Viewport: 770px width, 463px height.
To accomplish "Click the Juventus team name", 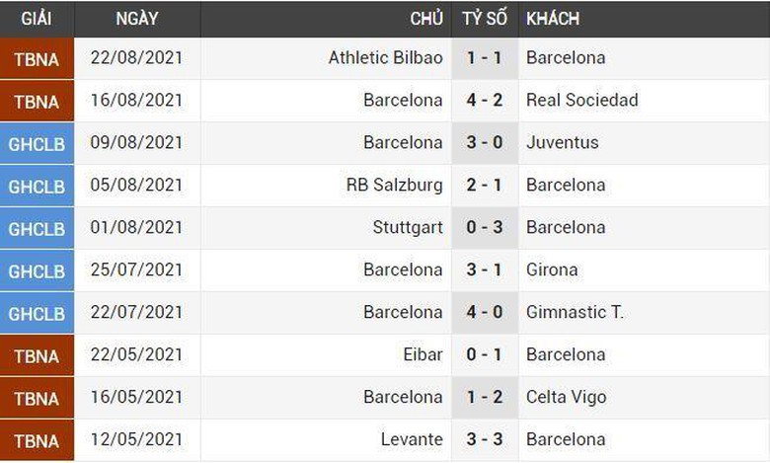I will (562, 142).
